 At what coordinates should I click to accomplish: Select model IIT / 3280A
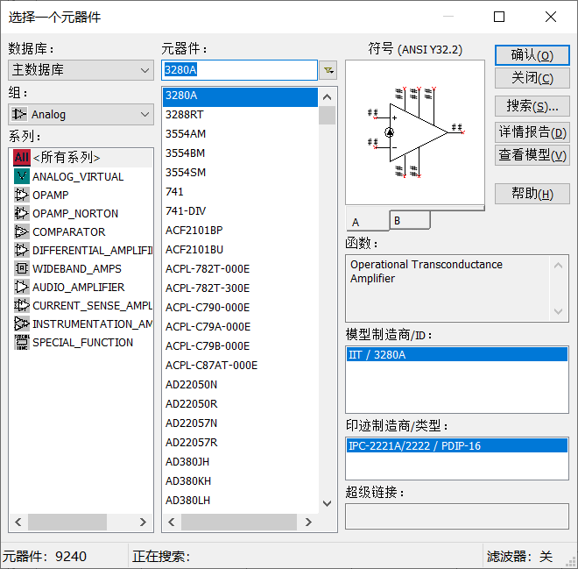coord(457,354)
